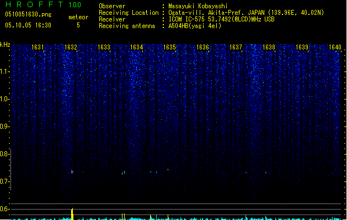This screenshot has width=347, height=220.
Task: Click the 0.8 kHz axis label
Action: click(5, 154)
